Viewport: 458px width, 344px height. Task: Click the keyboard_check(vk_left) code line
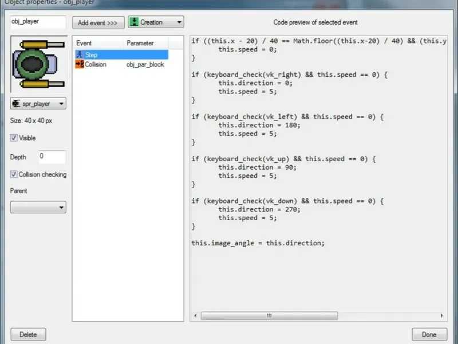pyautogui.click(x=287, y=117)
